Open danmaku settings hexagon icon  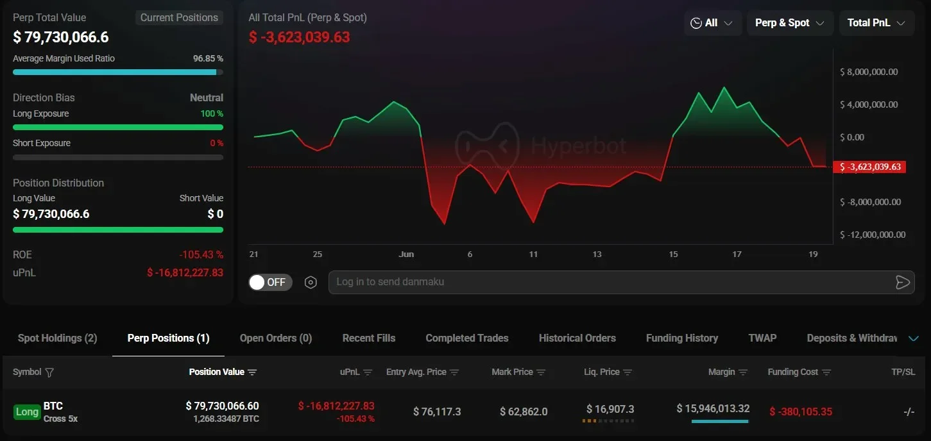pyautogui.click(x=311, y=282)
